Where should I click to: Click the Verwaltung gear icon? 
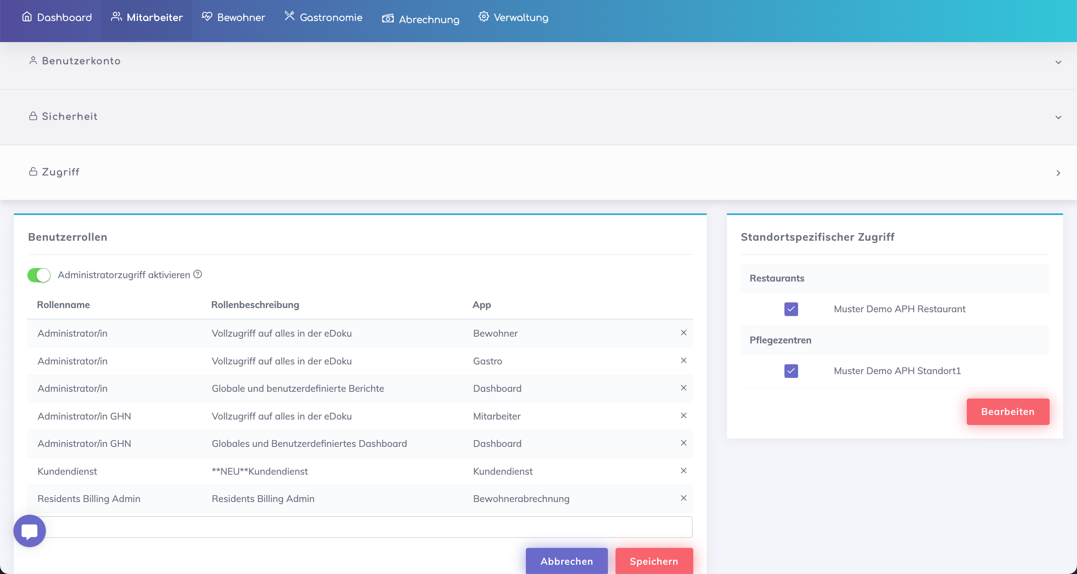484,17
